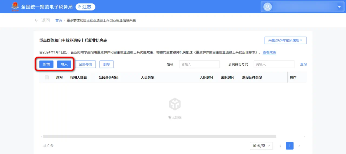Focus the 公民身份号码 search input
Screen dimensions: 346x154
(x=274, y=64)
